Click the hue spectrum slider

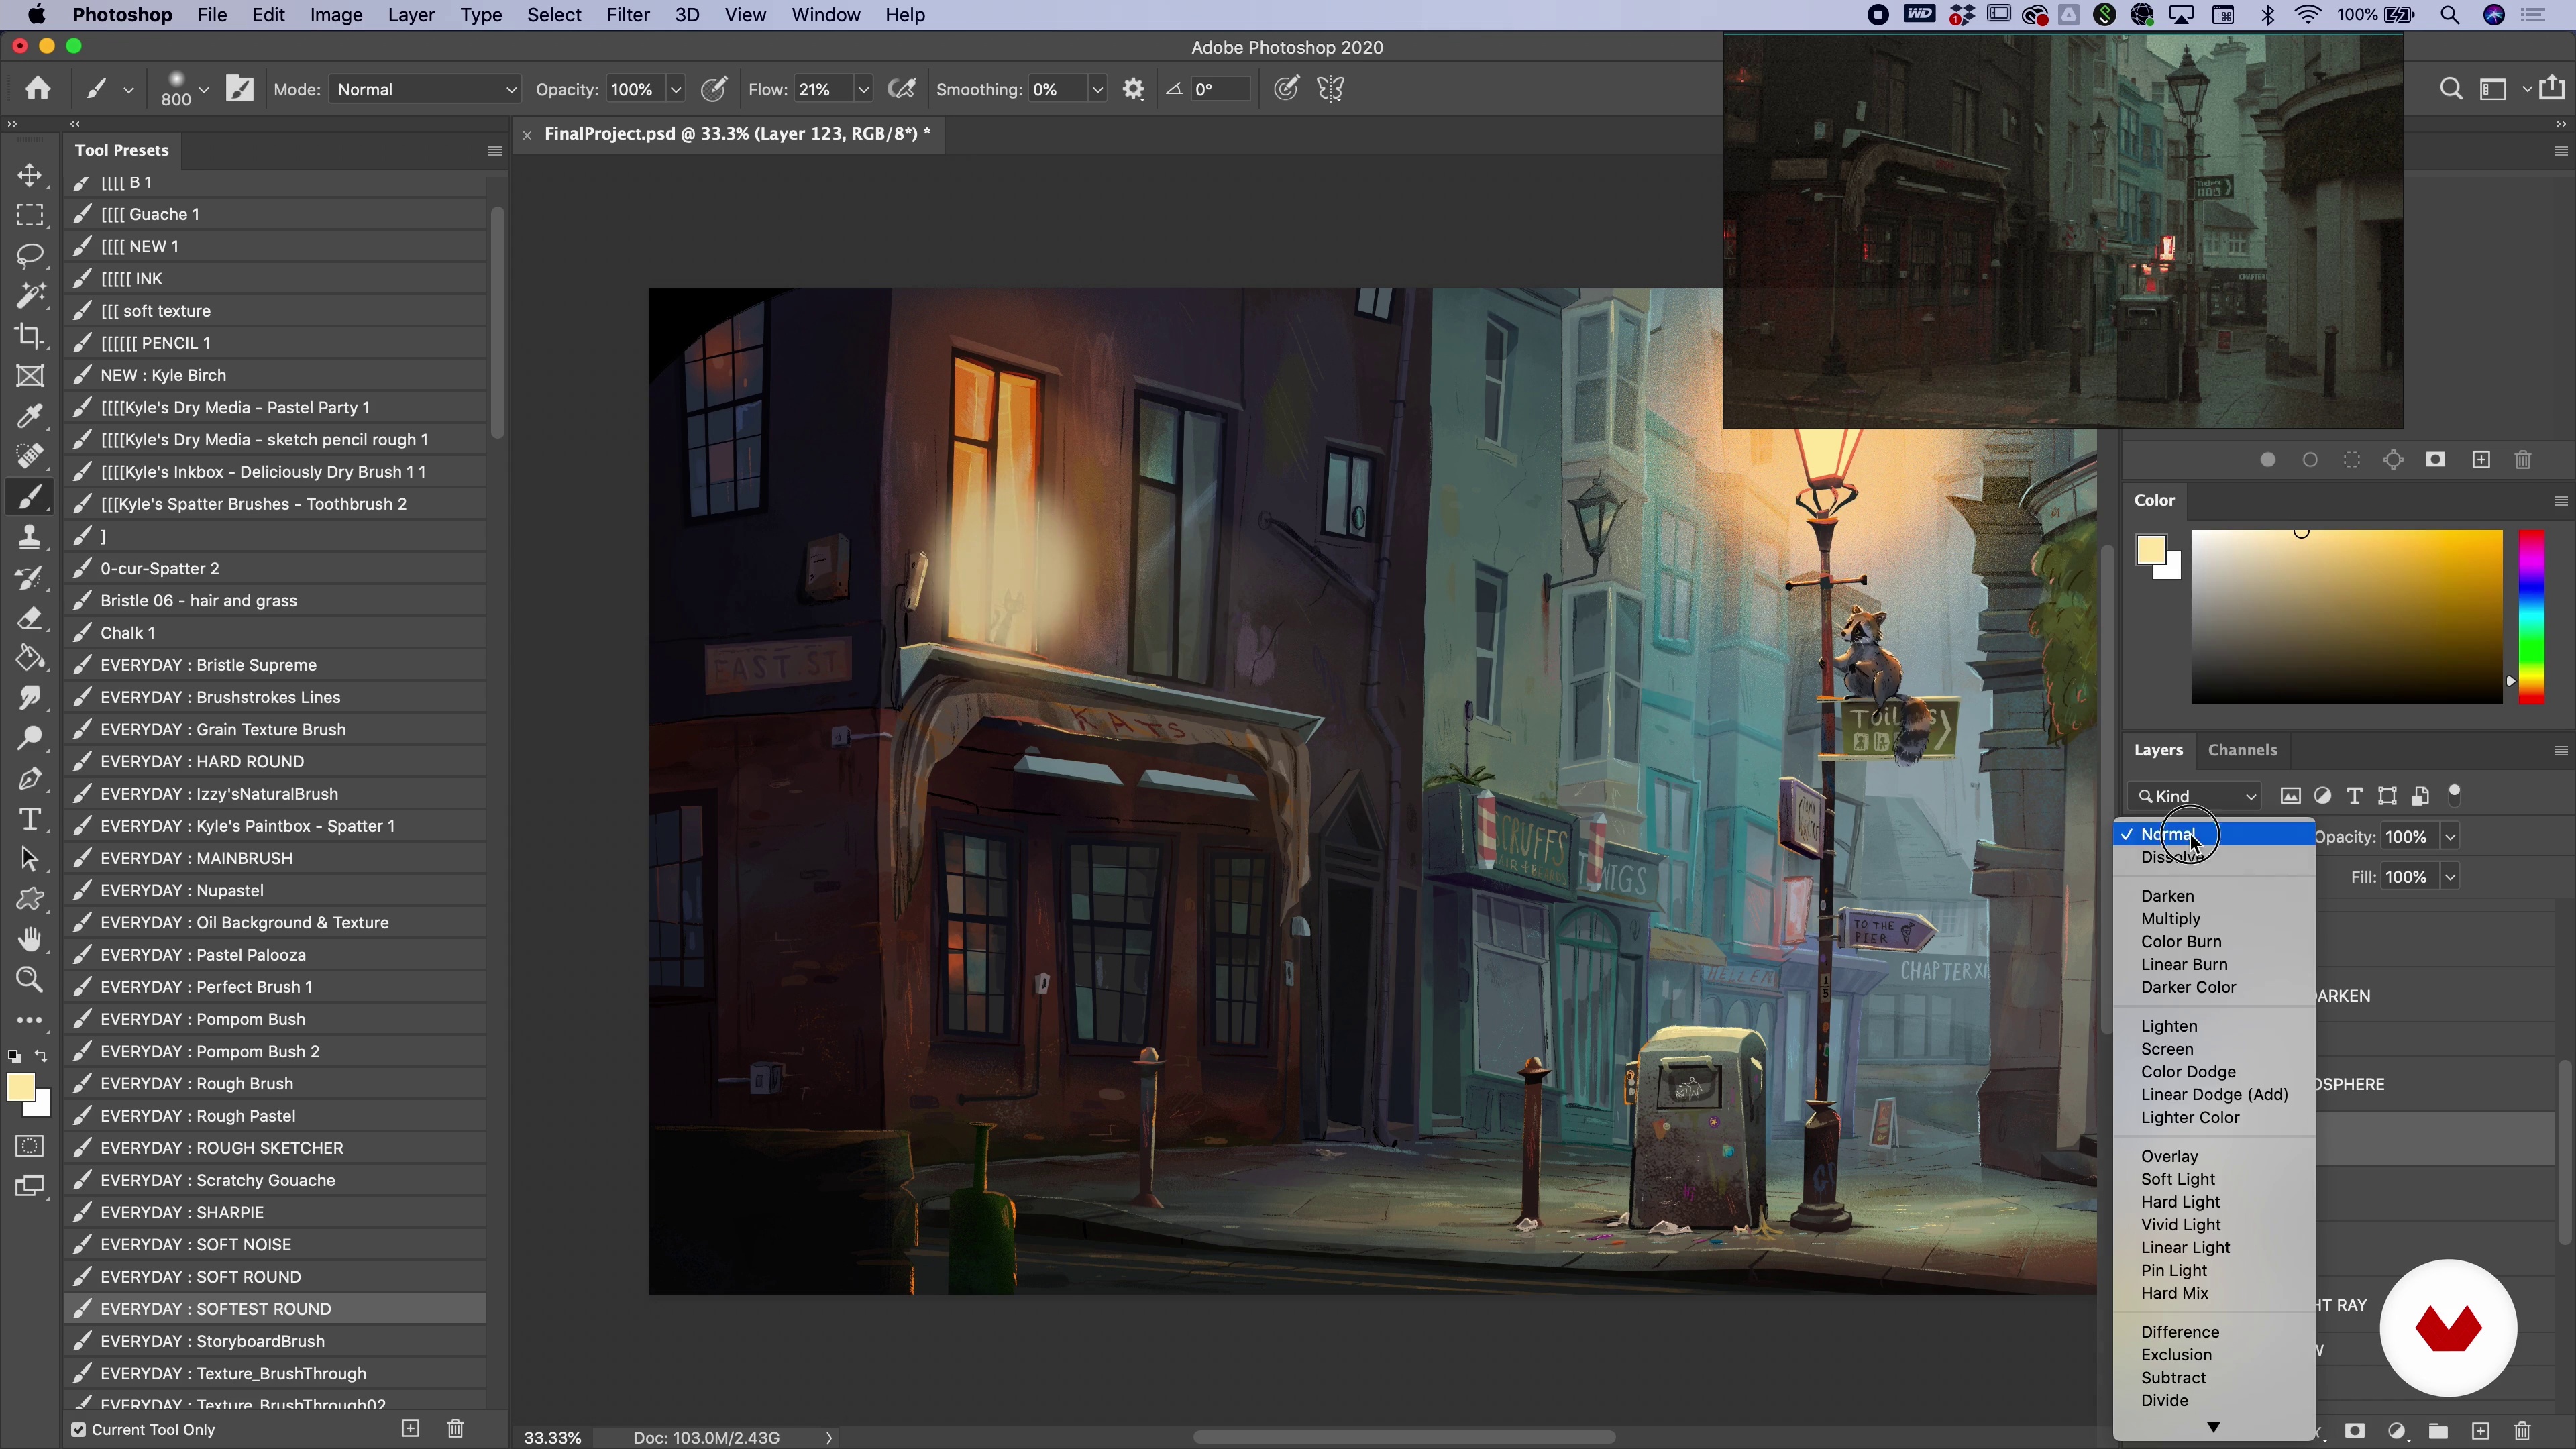[x=2531, y=616]
